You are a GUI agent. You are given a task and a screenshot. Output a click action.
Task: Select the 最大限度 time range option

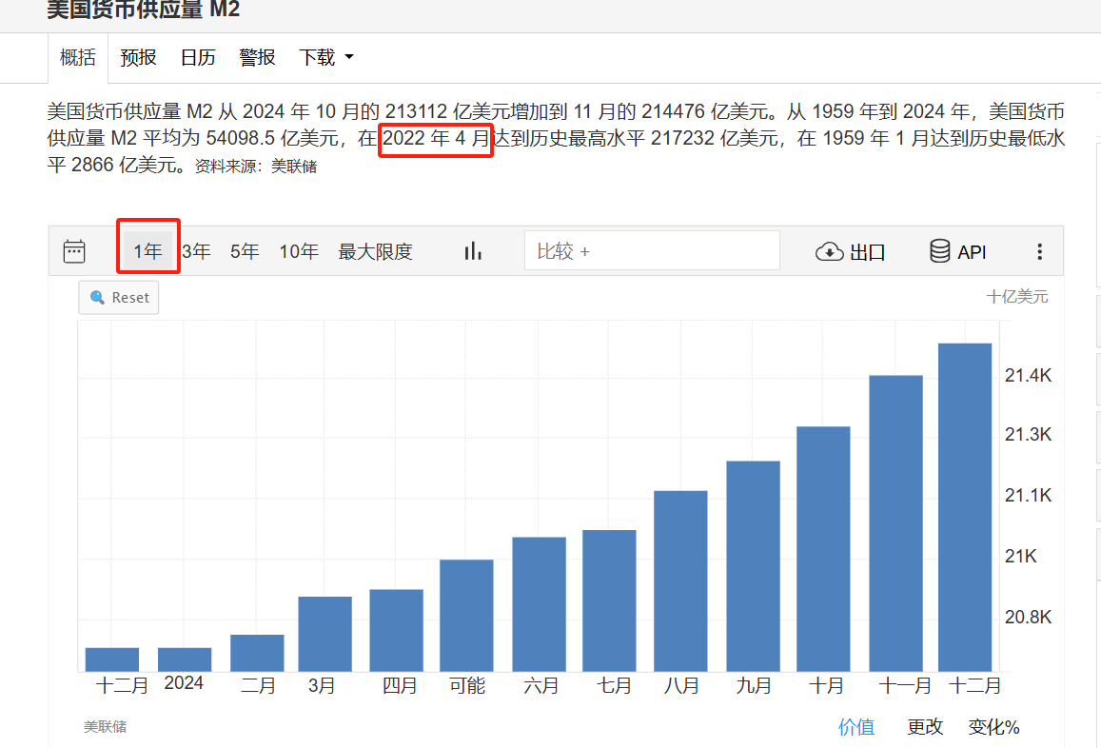coord(375,251)
